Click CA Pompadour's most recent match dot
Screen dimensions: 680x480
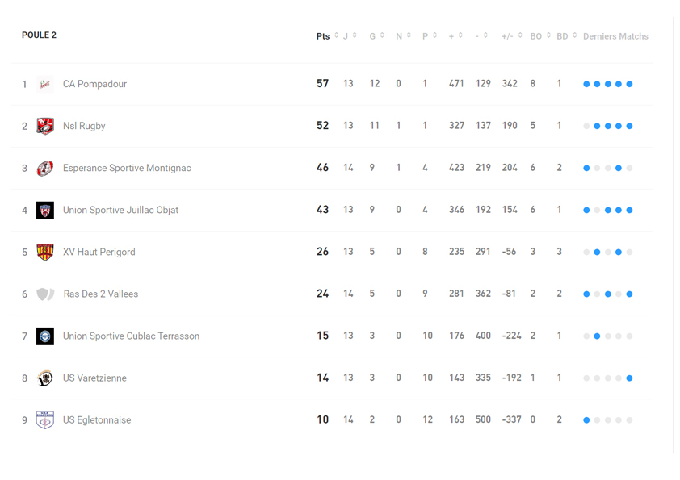[x=629, y=84]
